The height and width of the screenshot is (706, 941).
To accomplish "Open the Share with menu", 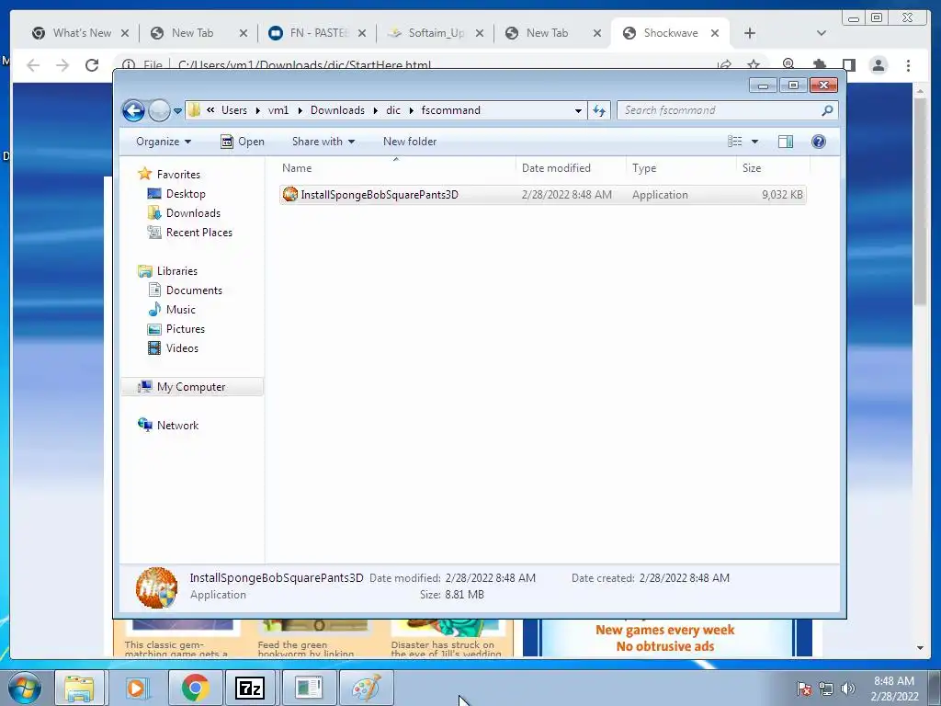I will tap(323, 142).
